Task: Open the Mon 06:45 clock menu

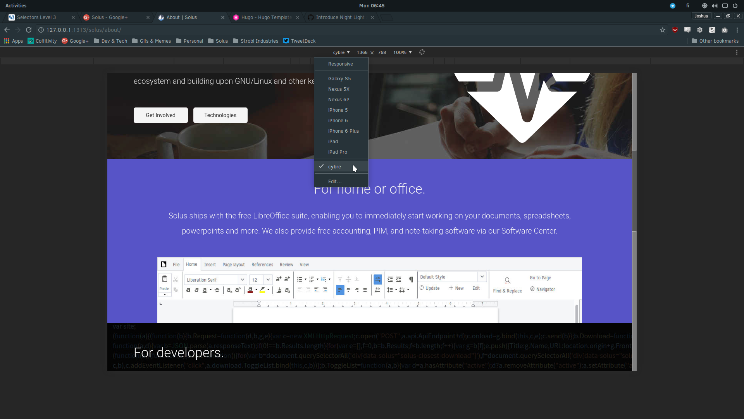Action: (372, 6)
